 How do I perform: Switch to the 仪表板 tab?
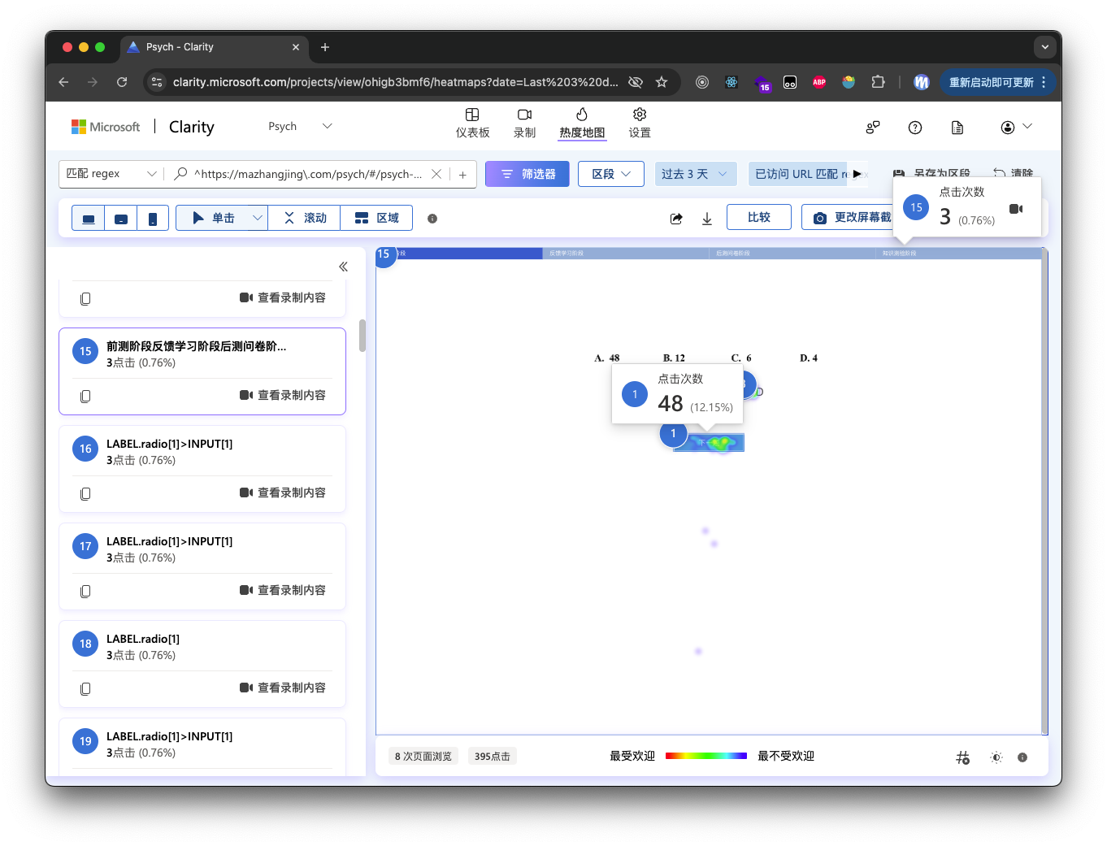(473, 123)
